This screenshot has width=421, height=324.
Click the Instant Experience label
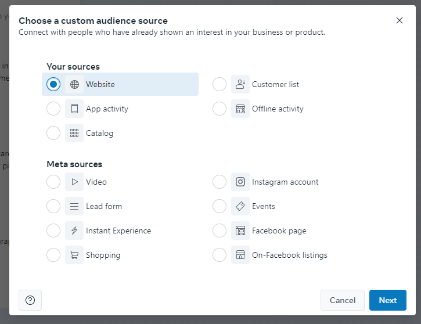(118, 231)
